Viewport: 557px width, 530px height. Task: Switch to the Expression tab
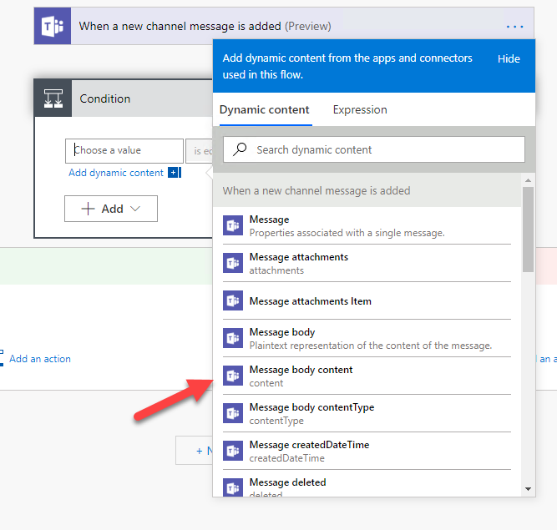(360, 109)
